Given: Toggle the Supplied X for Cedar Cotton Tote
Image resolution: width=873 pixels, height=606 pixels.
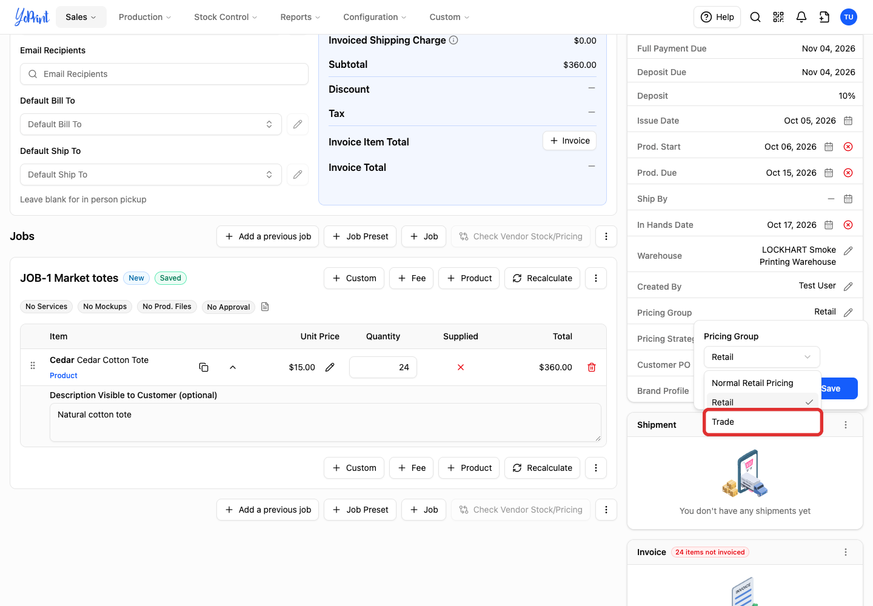Looking at the screenshot, I should [461, 367].
